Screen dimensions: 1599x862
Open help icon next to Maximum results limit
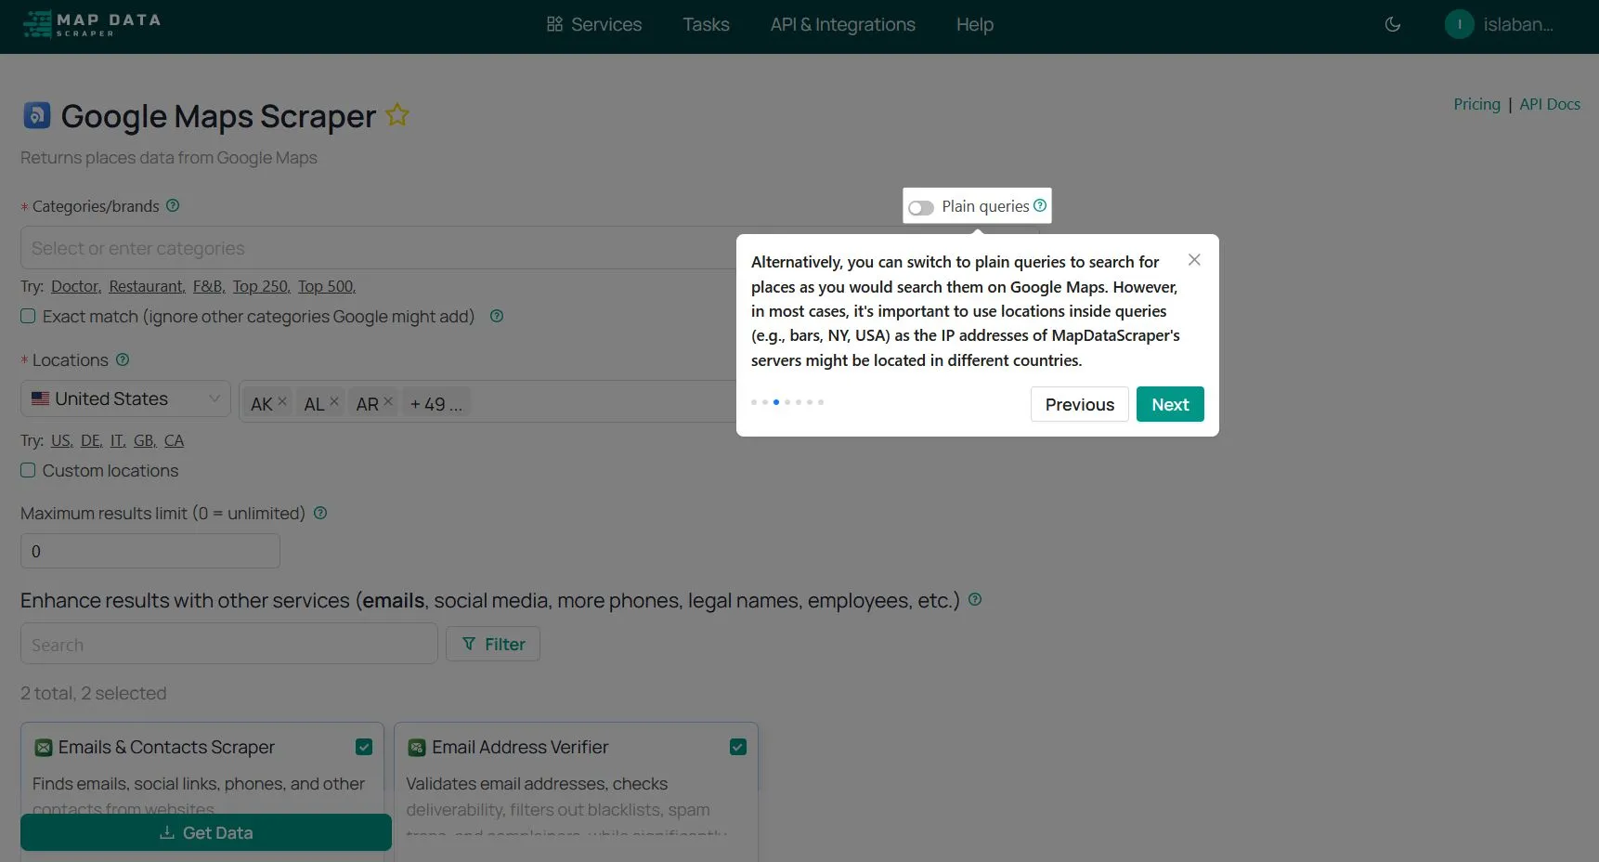coord(320,513)
